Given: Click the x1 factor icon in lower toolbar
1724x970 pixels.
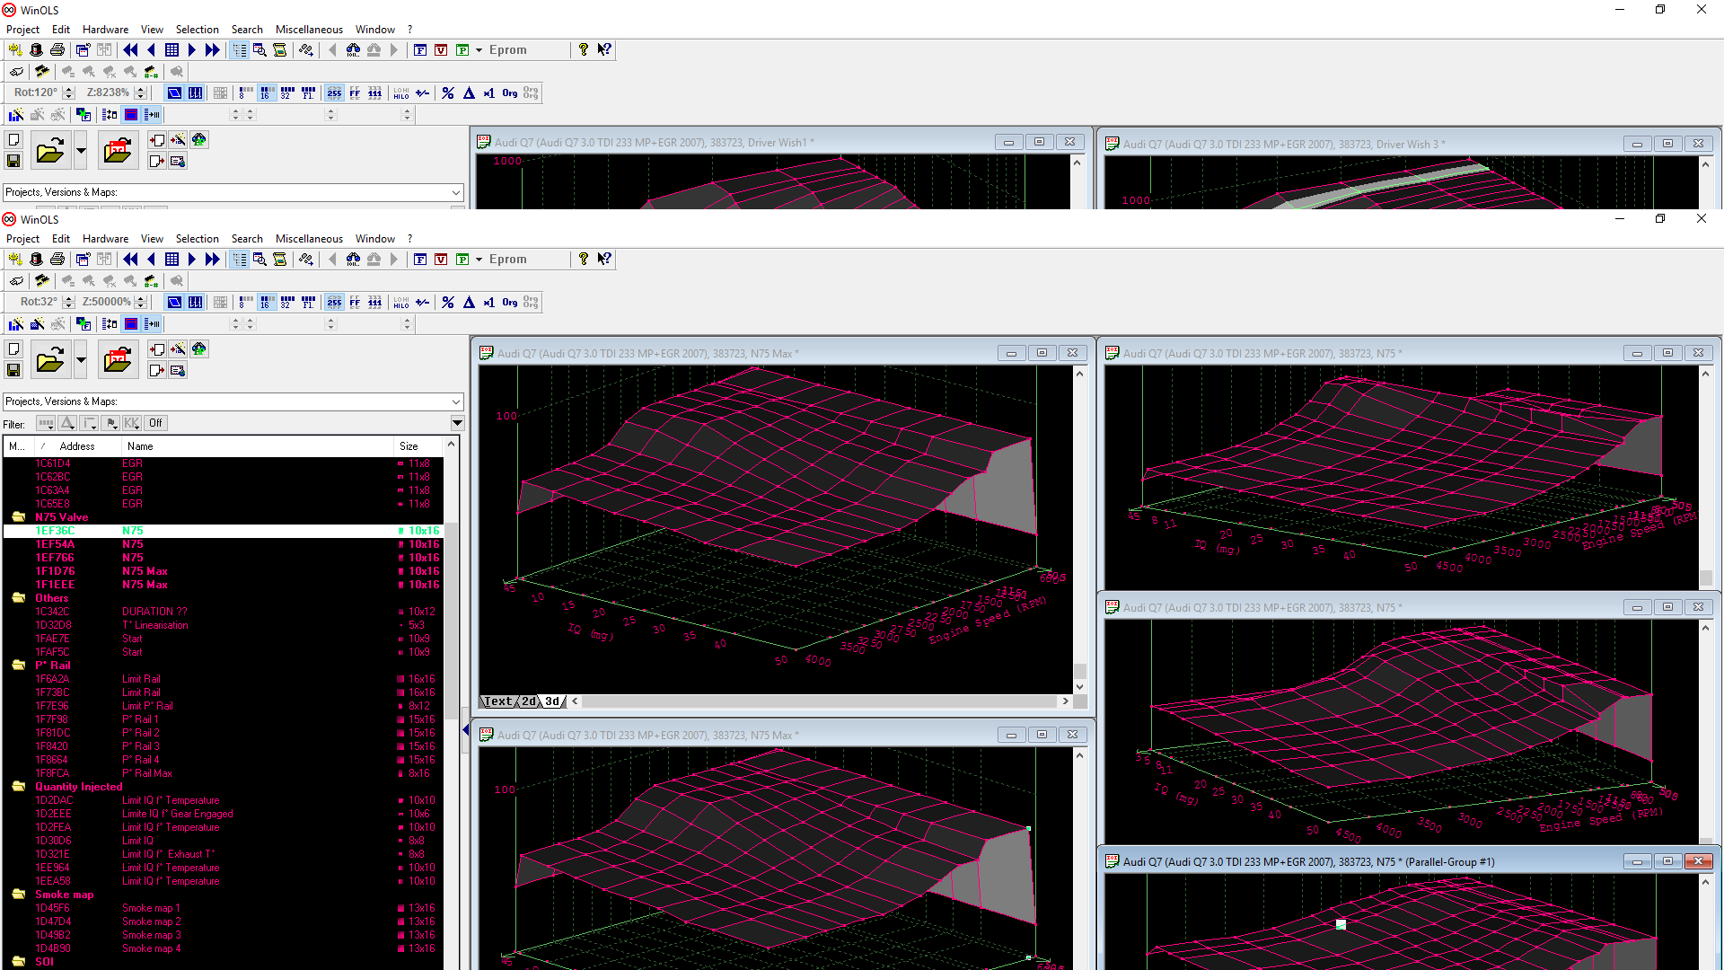Looking at the screenshot, I should click(x=489, y=303).
